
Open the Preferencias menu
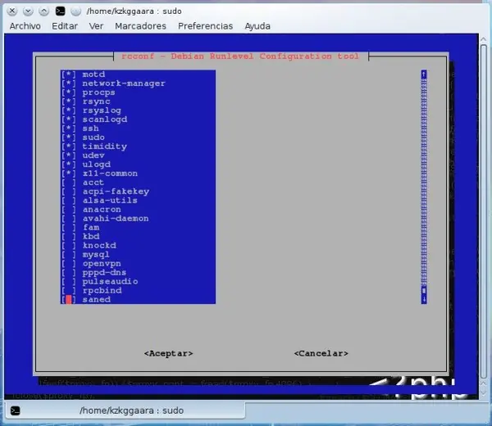point(206,26)
